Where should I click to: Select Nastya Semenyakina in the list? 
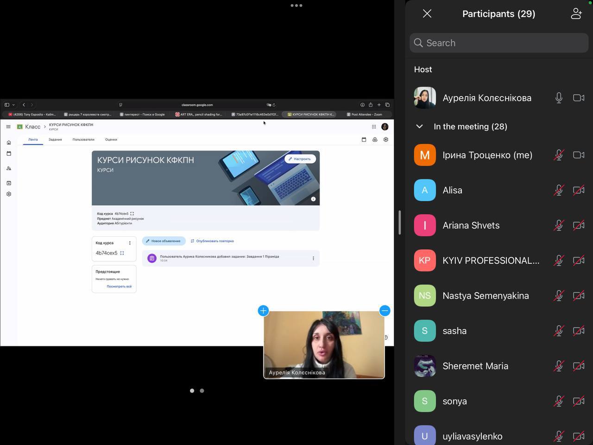click(486, 296)
